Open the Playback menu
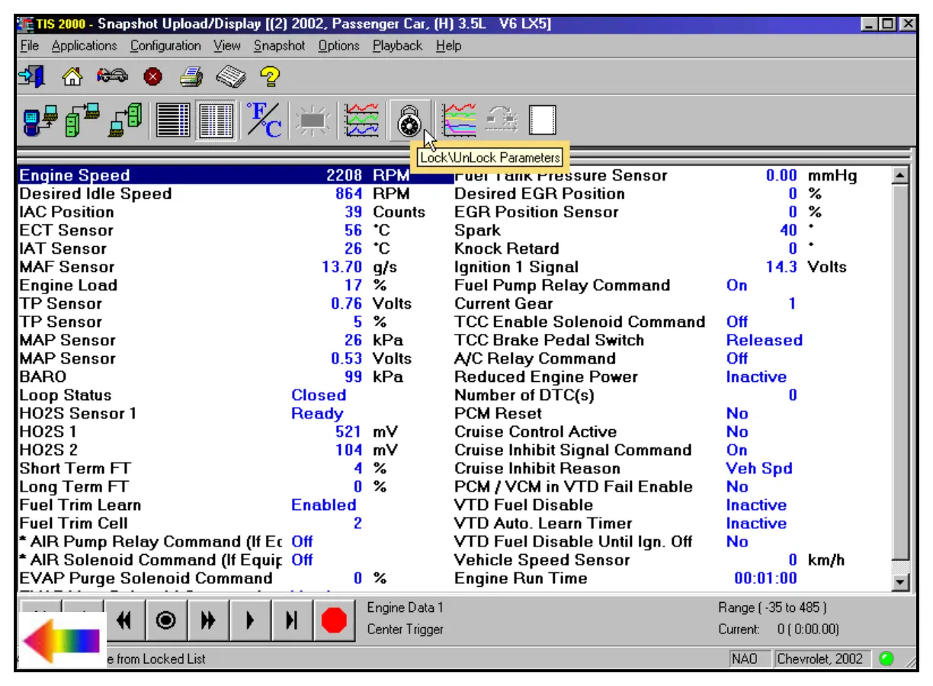 click(x=397, y=46)
